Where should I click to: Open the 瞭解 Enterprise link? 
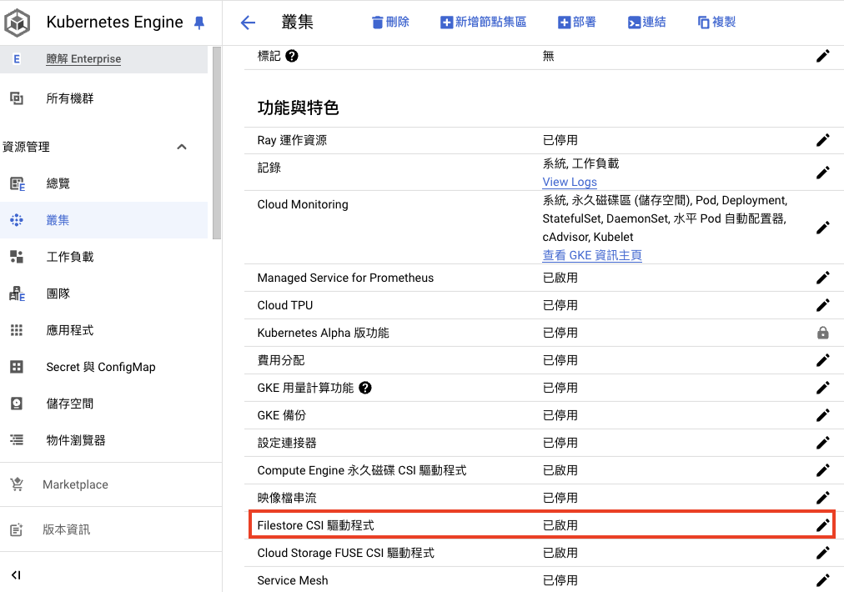tap(83, 58)
